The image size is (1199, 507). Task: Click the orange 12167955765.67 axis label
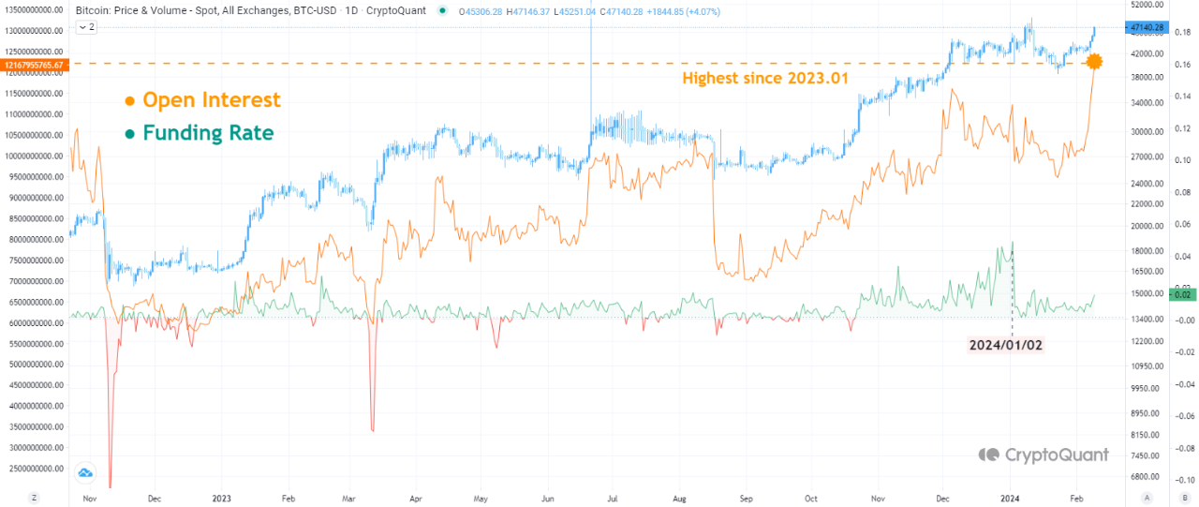[34, 64]
